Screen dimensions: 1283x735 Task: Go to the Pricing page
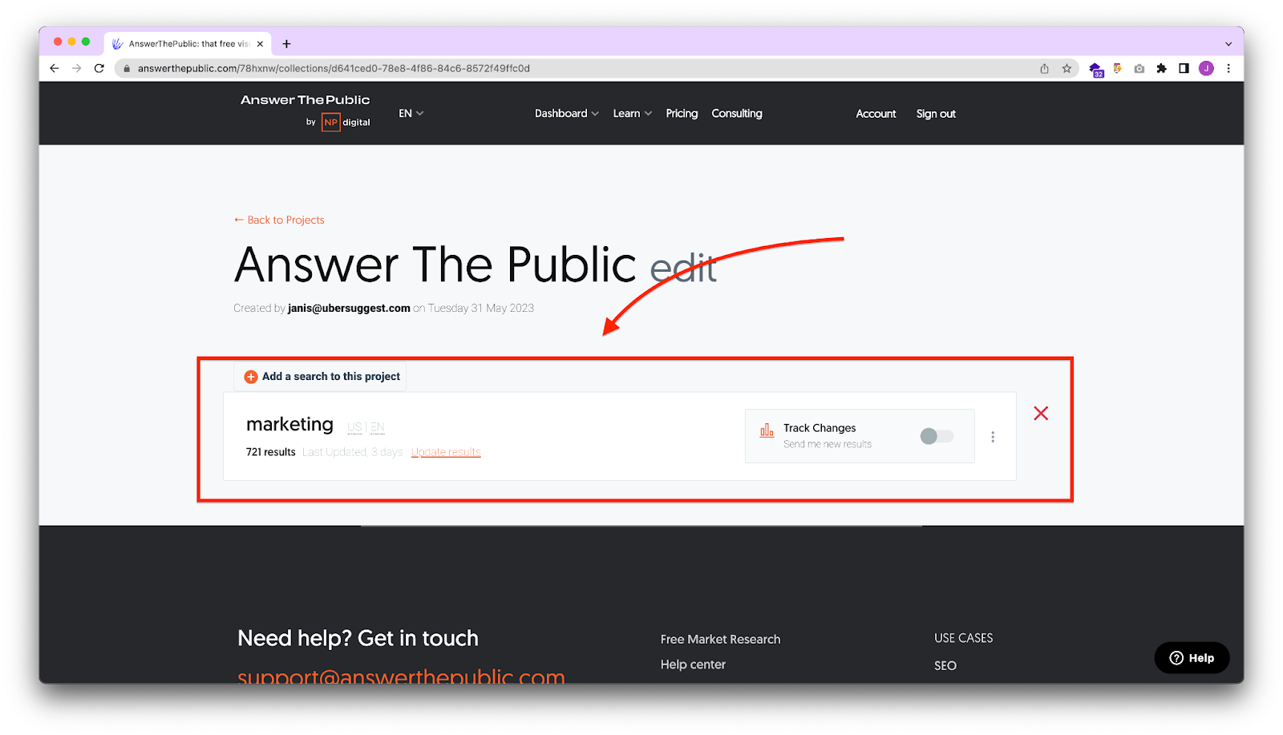682,114
